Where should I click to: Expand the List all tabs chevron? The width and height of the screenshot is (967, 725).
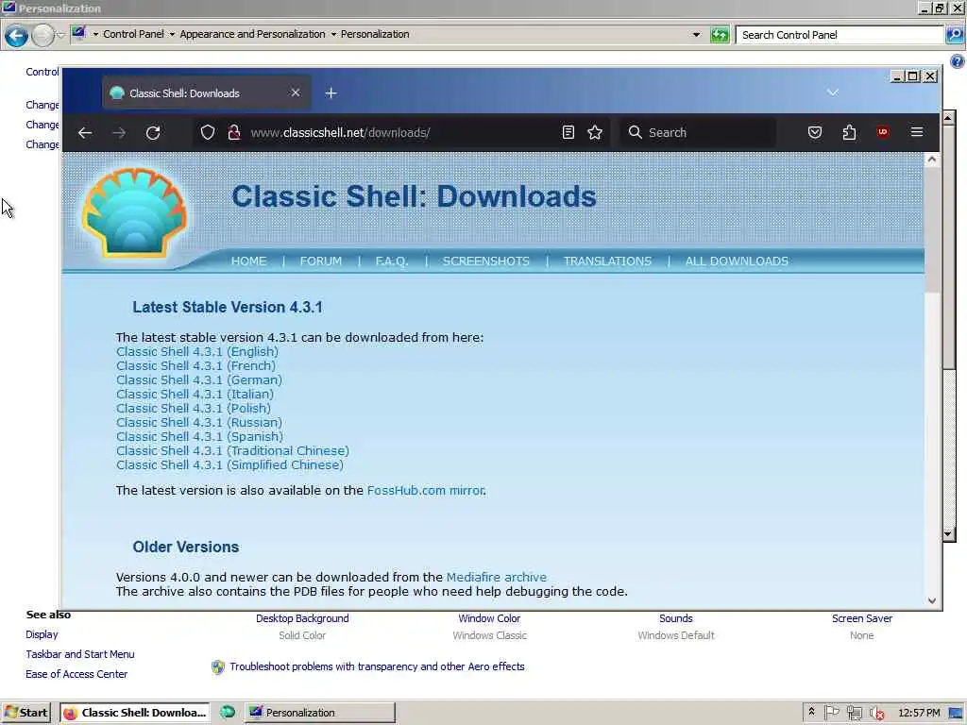(x=833, y=93)
